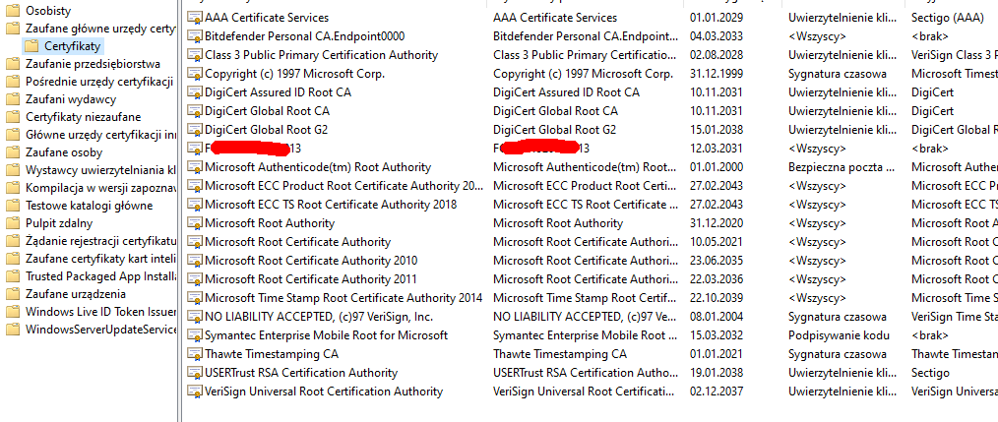The width and height of the screenshot is (998, 422).
Task: Click Sectigo (AAA) friendly name cell
Action: pos(949,18)
